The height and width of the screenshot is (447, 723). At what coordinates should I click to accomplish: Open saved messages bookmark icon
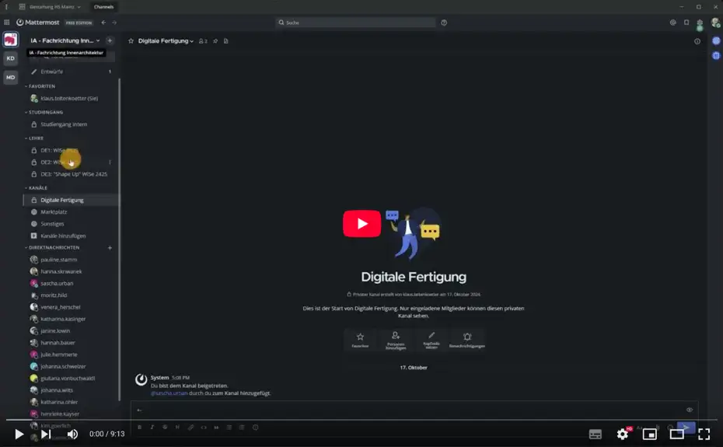[686, 22]
